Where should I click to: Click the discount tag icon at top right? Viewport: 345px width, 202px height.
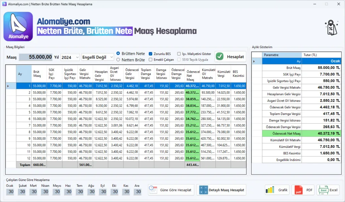332,28
